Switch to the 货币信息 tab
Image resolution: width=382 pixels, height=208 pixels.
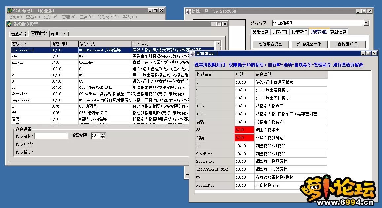click(x=260, y=32)
